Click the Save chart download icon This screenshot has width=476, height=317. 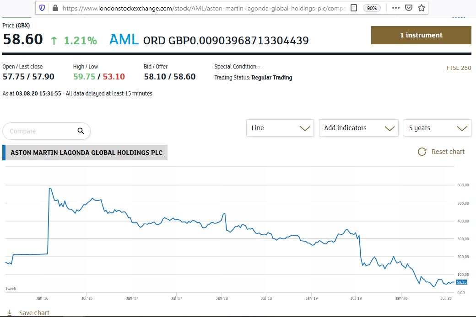[10, 313]
